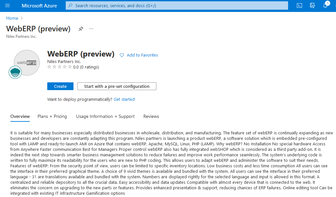Choose Start with a pre-set configuration
The height and width of the screenshot is (197, 336).
[117, 86]
